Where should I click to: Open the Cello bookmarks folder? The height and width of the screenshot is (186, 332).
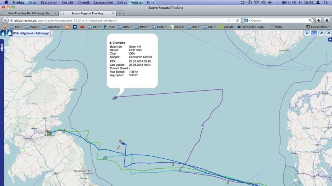pyautogui.click(x=159, y=27)
